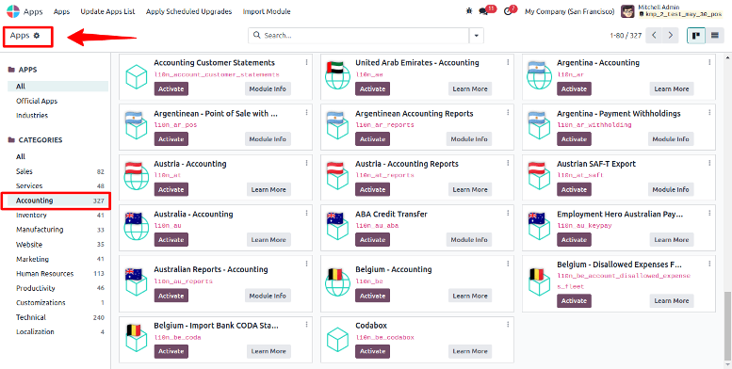Screen dimensions: 732x369
Task: Activate the Belgium - Accounting module
Action: tap(372, 296)
